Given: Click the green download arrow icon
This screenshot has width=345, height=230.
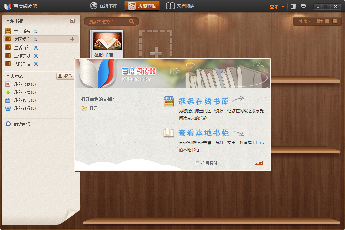Looking at the screenshot, I should coord(8,92).
